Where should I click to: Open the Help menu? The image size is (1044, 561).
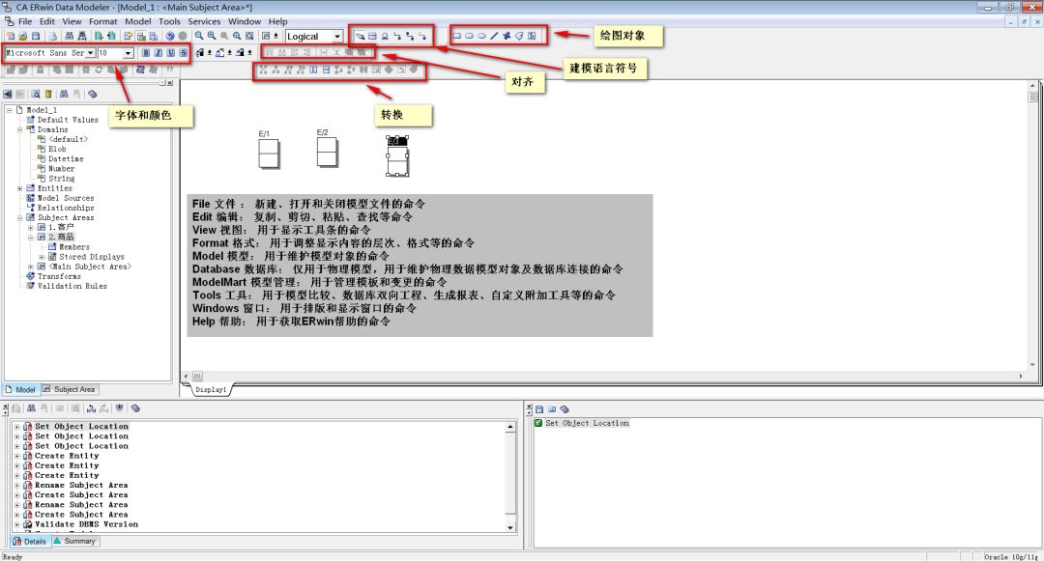pos(277,21)
